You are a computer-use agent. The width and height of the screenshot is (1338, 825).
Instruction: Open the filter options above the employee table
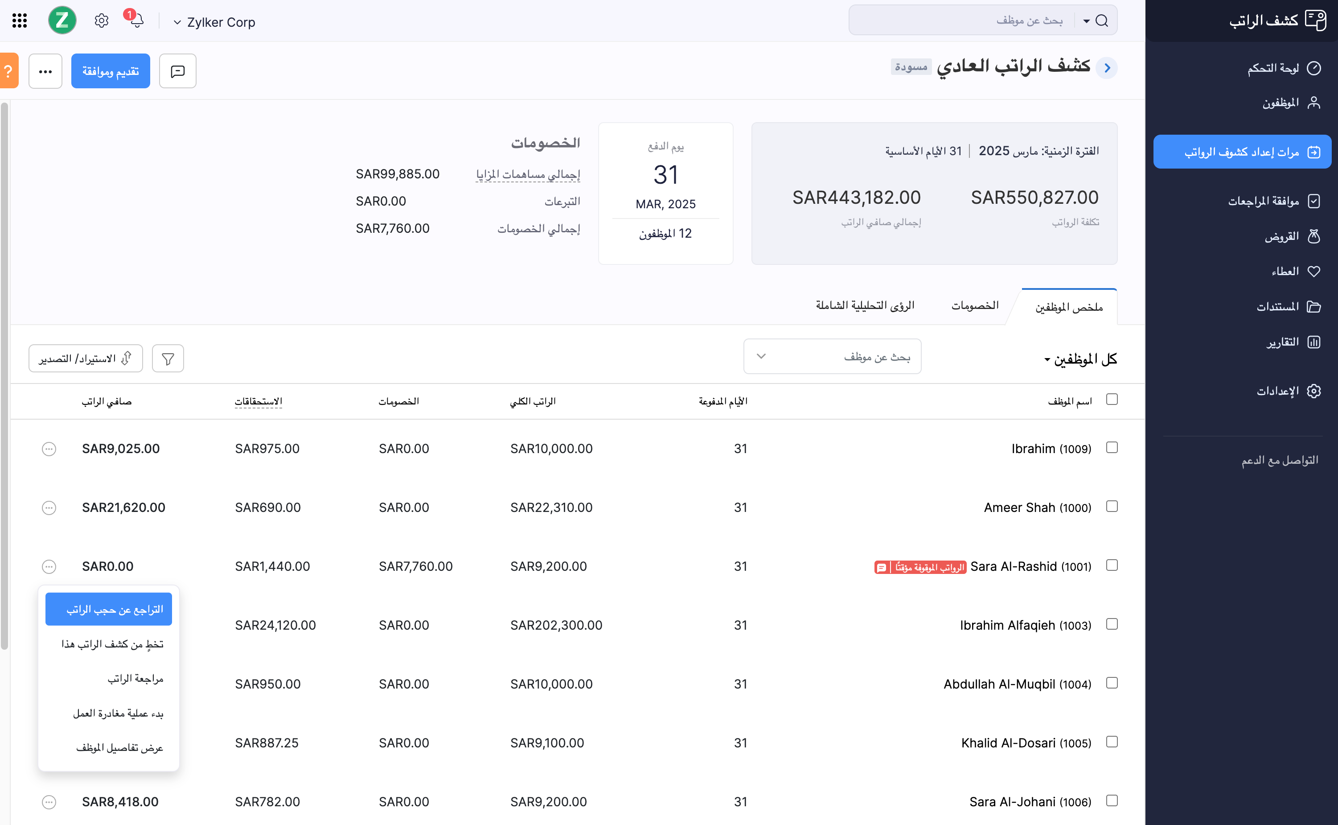click(x=168, y=359)
